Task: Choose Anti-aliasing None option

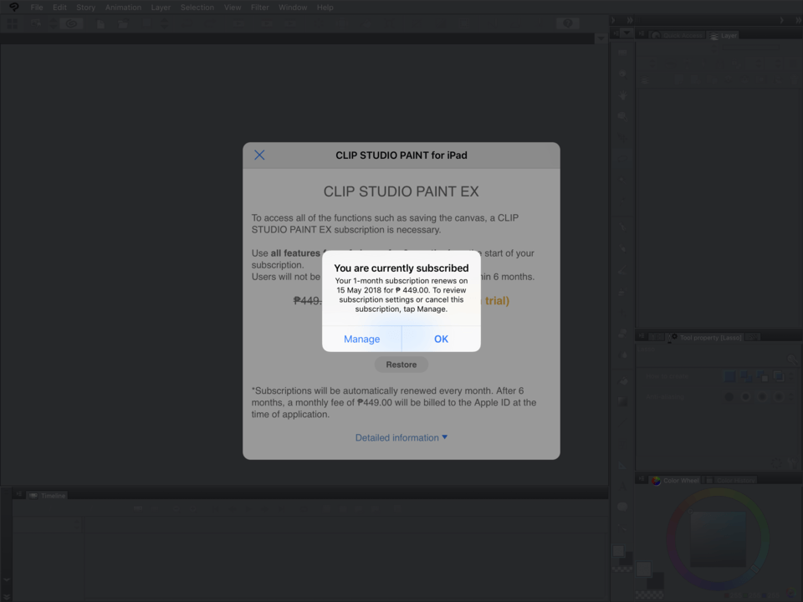Action: tap(729, 396)
